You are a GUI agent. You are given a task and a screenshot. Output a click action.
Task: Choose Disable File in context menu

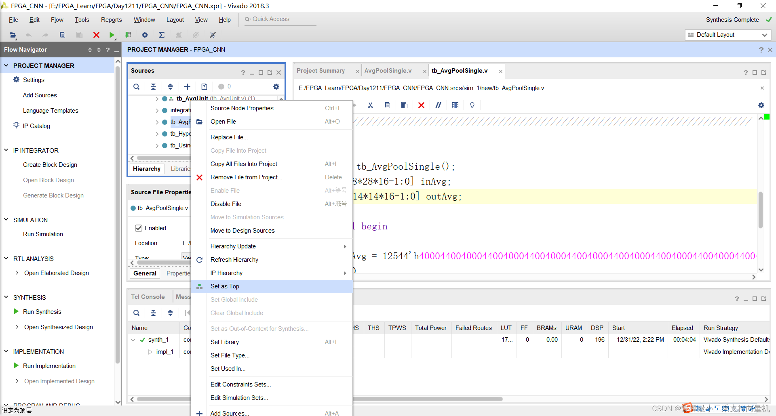pos(272,204)
